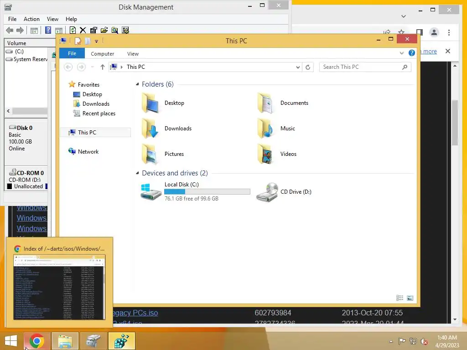Click Properties icon in Disk Management toolbar
Viewport: 467px width, 350px height.
point(93,30)
